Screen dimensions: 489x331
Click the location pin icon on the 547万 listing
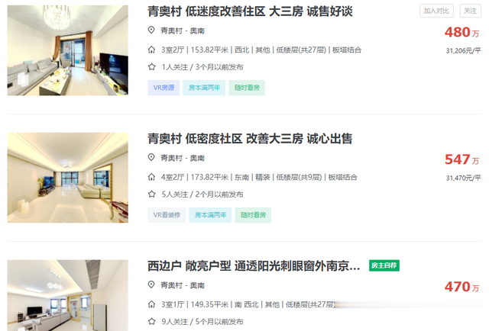(151, 158)
